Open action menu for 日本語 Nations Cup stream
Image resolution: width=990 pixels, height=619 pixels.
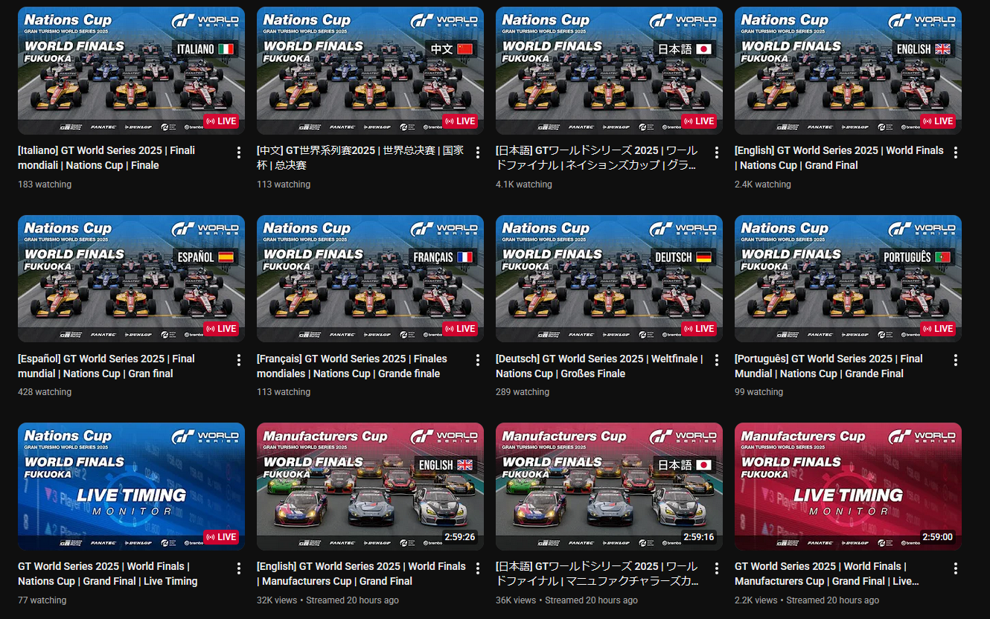717,153
